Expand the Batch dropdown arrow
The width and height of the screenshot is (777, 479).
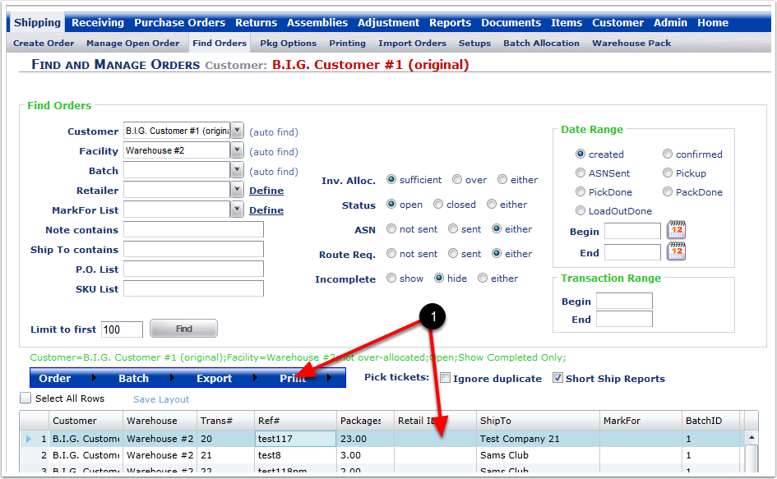[237, 170]
